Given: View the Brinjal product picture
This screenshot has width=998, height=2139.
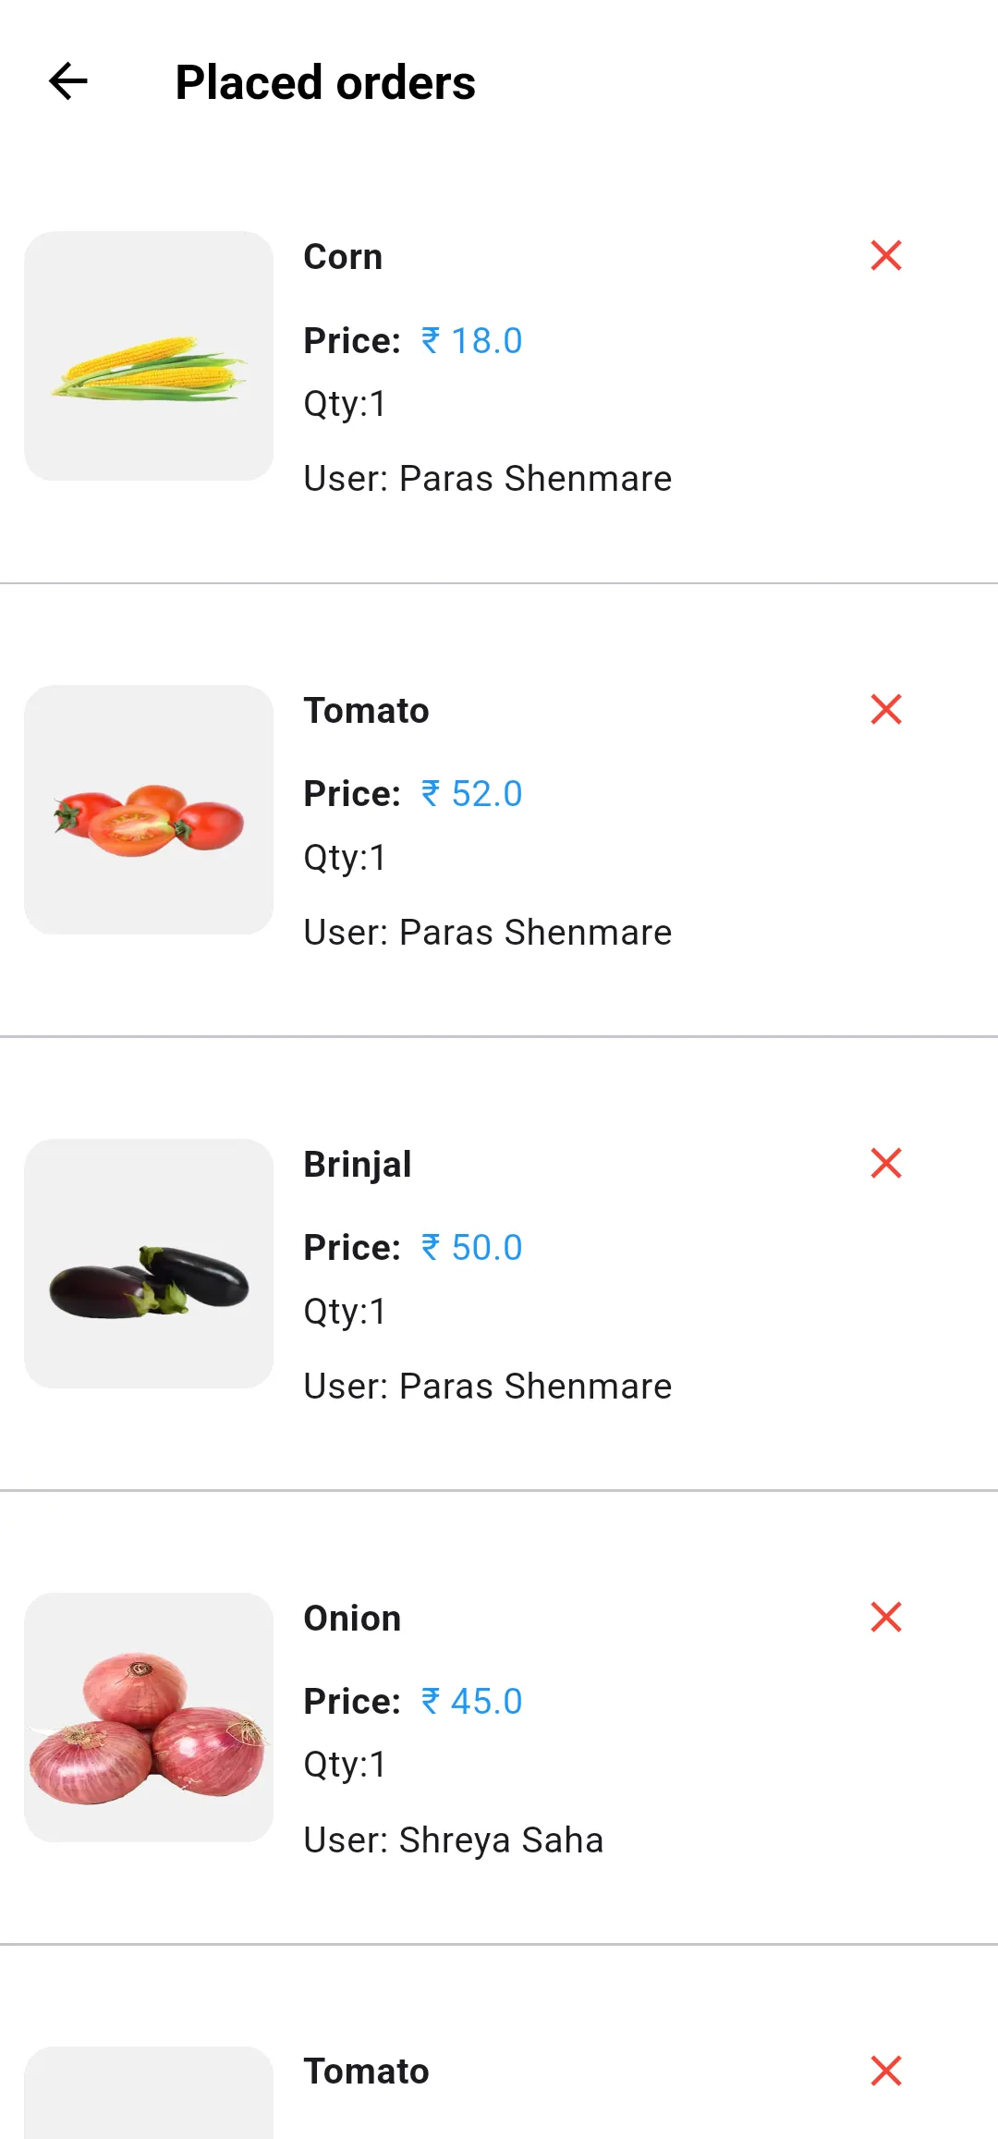Looking at the screenshot, I should coord(149,1264).
